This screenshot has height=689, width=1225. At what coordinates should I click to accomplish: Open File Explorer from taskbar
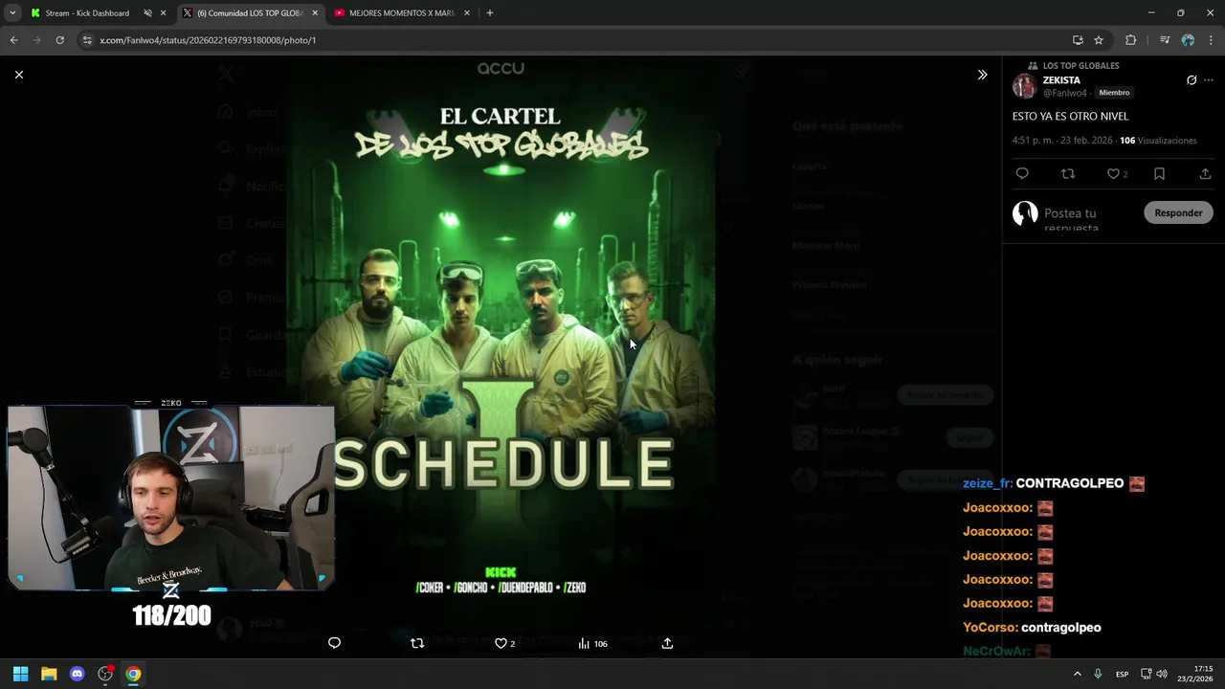coord(49,674)
